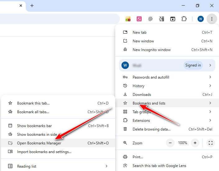Click Bookmark all tabs option
The width and height of the screenshot is (219, 171).
coord(58,112)
